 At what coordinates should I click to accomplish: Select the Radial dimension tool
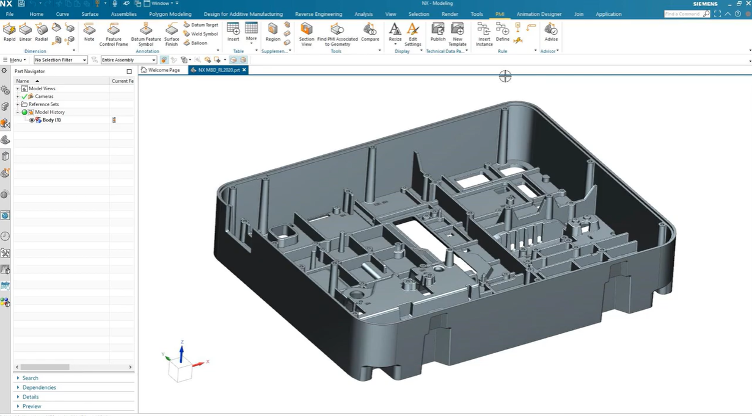coord(42,32)
